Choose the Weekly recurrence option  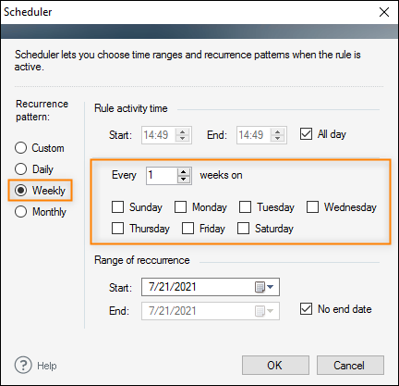[20, 191]
